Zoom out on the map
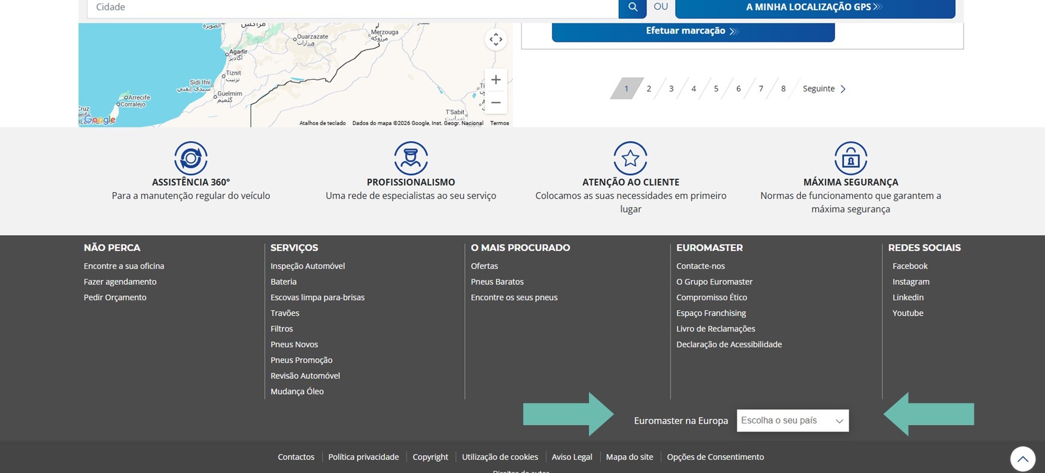 [x=496, y=102]
